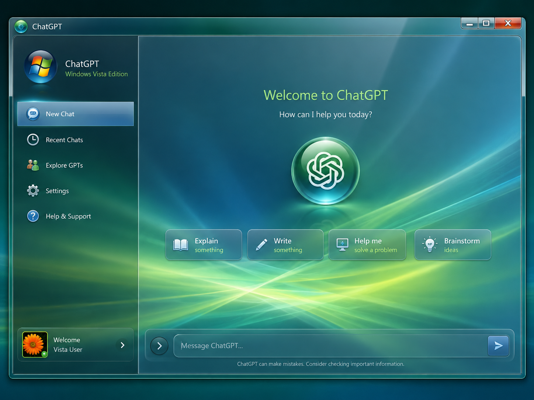Open the Settings menu item

(x=76, y=191)
